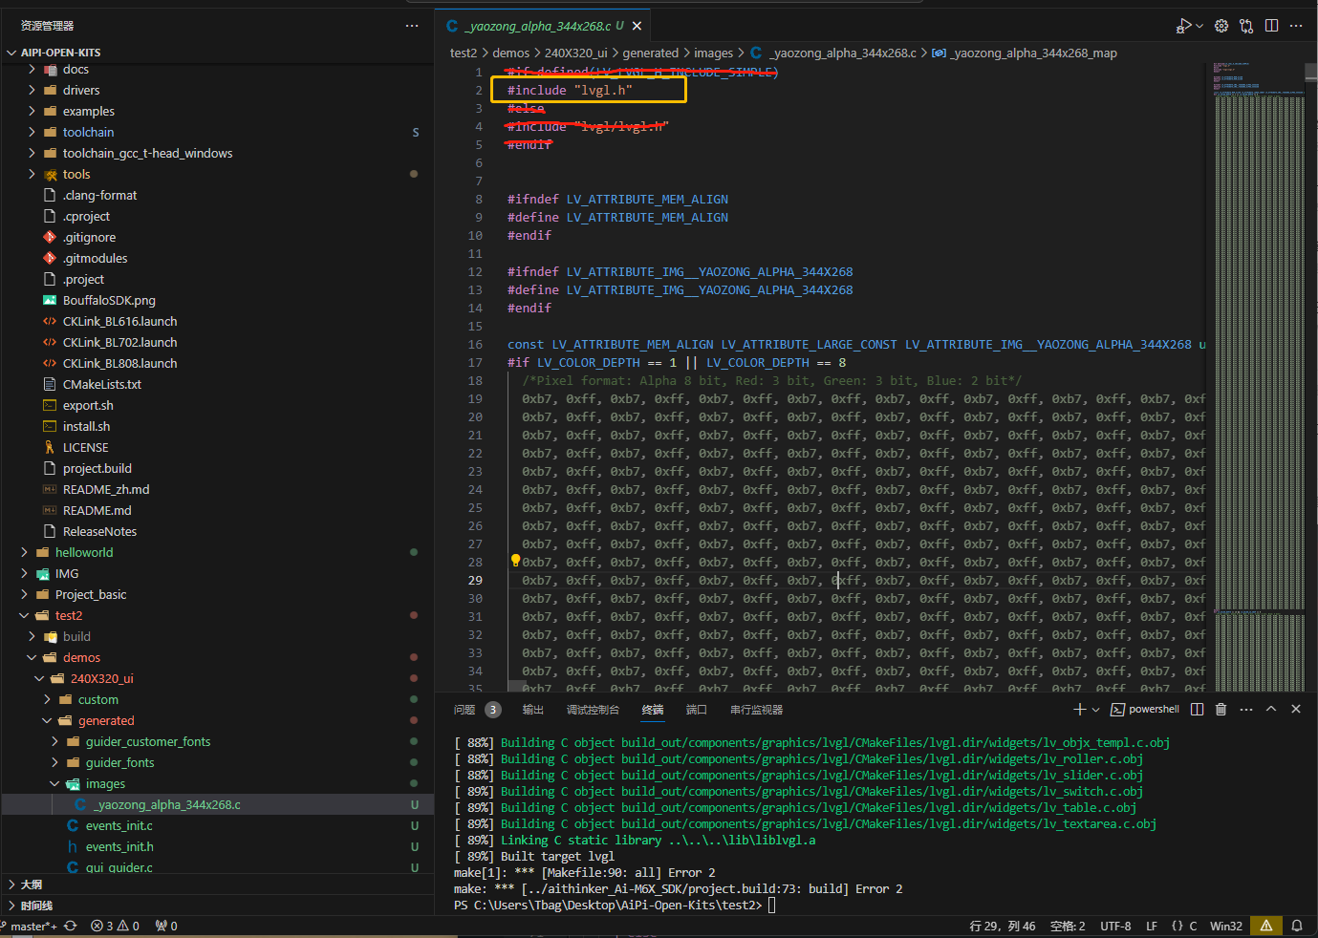1318x938 pixels.
Task: Click the gear icon in editor toolbar
Action: [1221, 26]
